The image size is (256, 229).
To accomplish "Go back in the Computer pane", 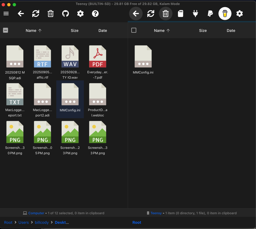I will tap(21, 14).
